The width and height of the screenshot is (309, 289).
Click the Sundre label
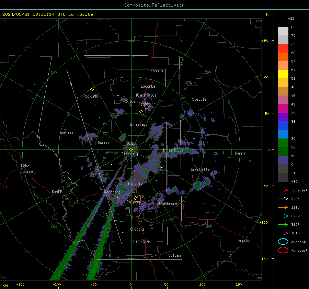pos(104,143)
